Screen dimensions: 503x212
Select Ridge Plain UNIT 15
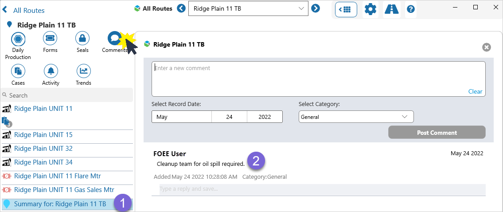tap(43, 135)
